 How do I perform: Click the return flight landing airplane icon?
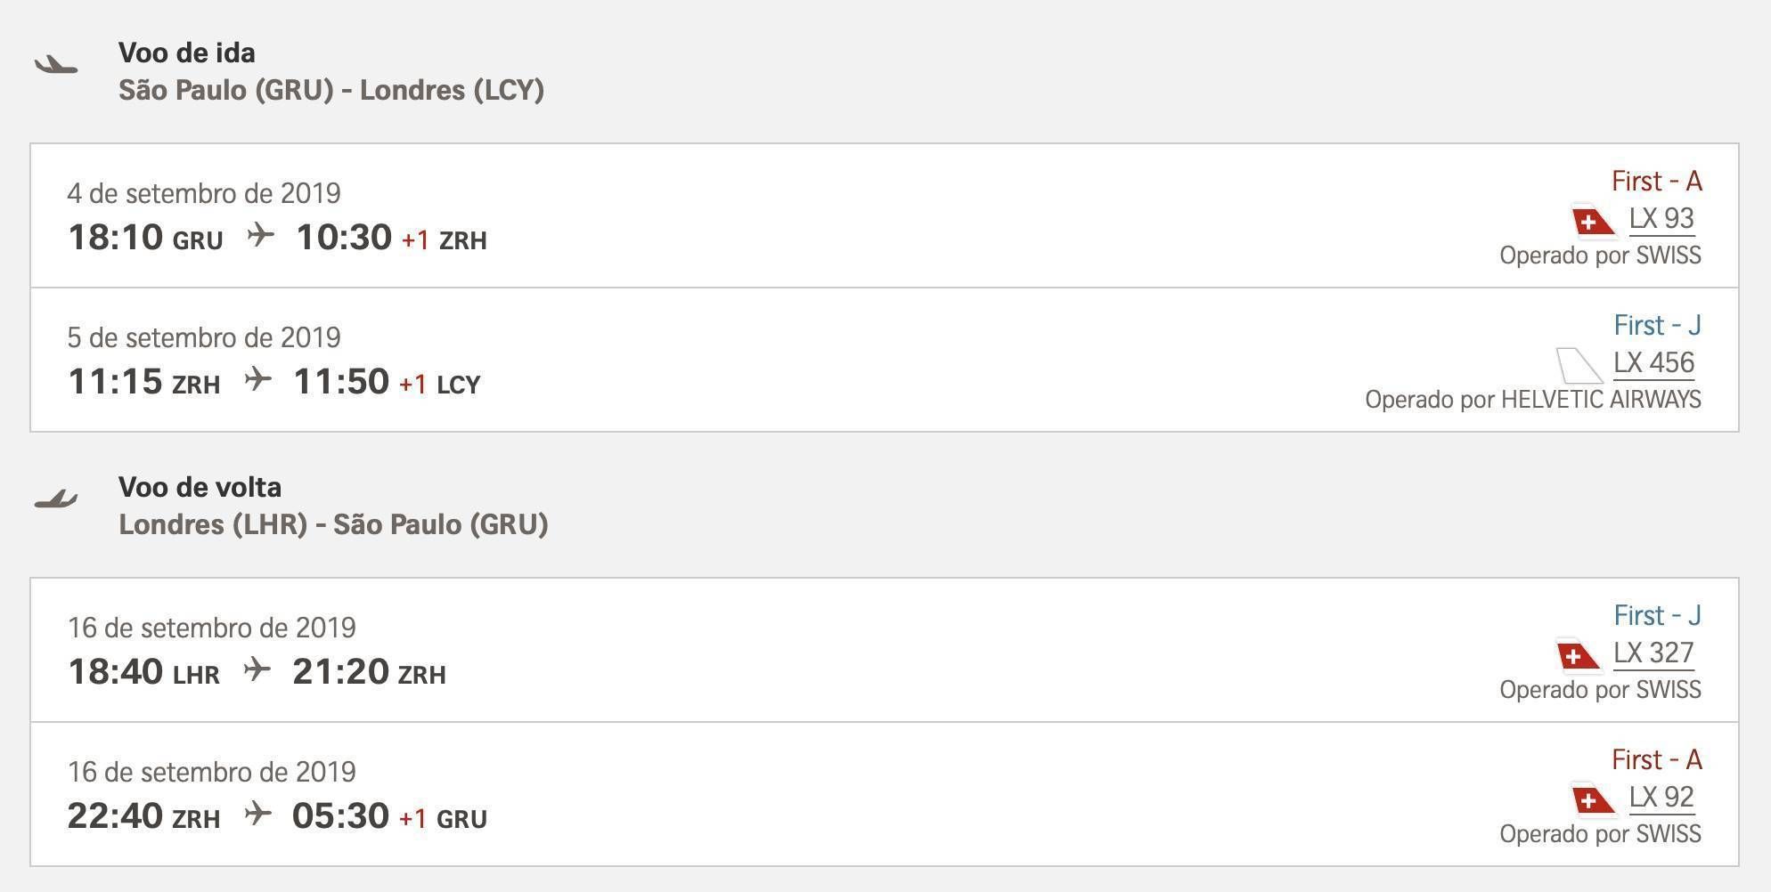point(56,499)
